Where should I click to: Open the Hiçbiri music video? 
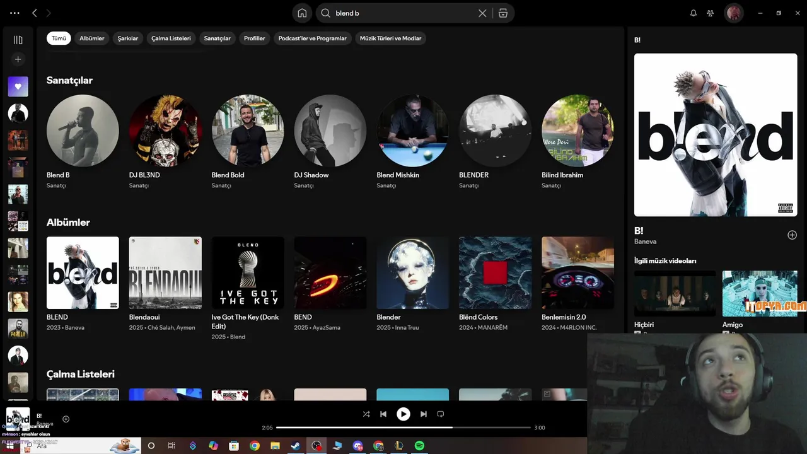coord(675,294)
